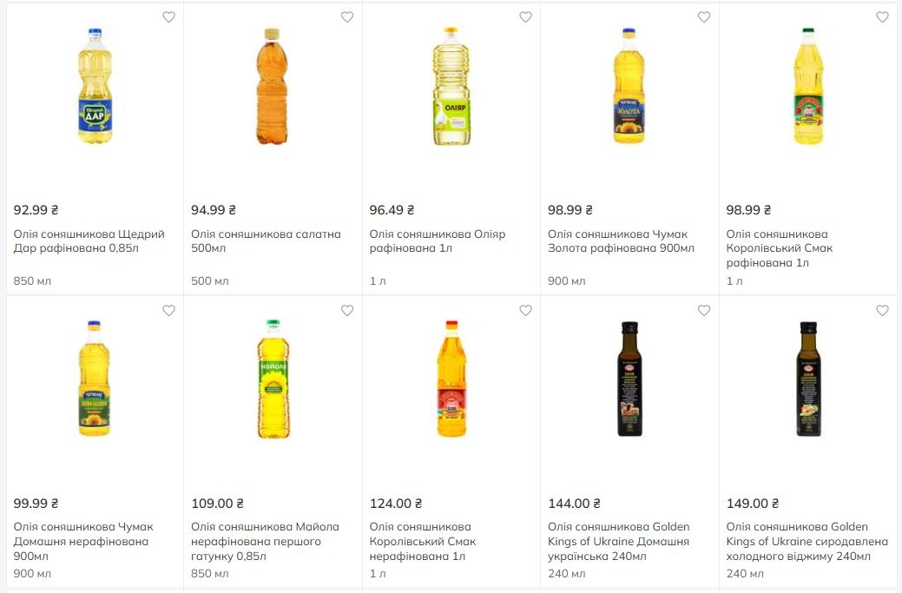Add Чумак Золота oil to wishlist

(x=704, y=17)
